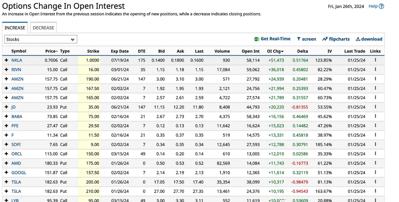Visit the PFE symbol page
Screen dimensions: 399x202
coord(15,126)
